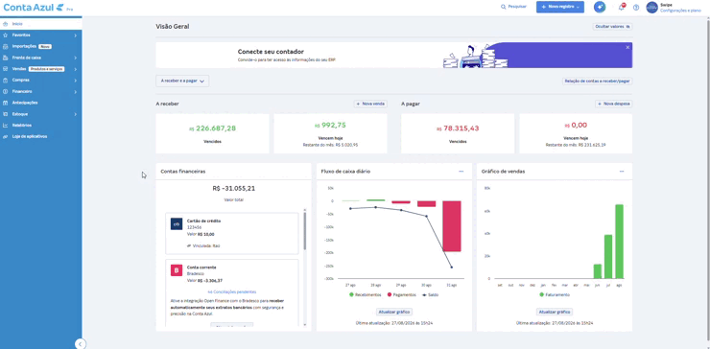This screenshot has width=710, height=349.
Task: Open the Fluxo de caixa diário options menu
Action: [461, 172]
